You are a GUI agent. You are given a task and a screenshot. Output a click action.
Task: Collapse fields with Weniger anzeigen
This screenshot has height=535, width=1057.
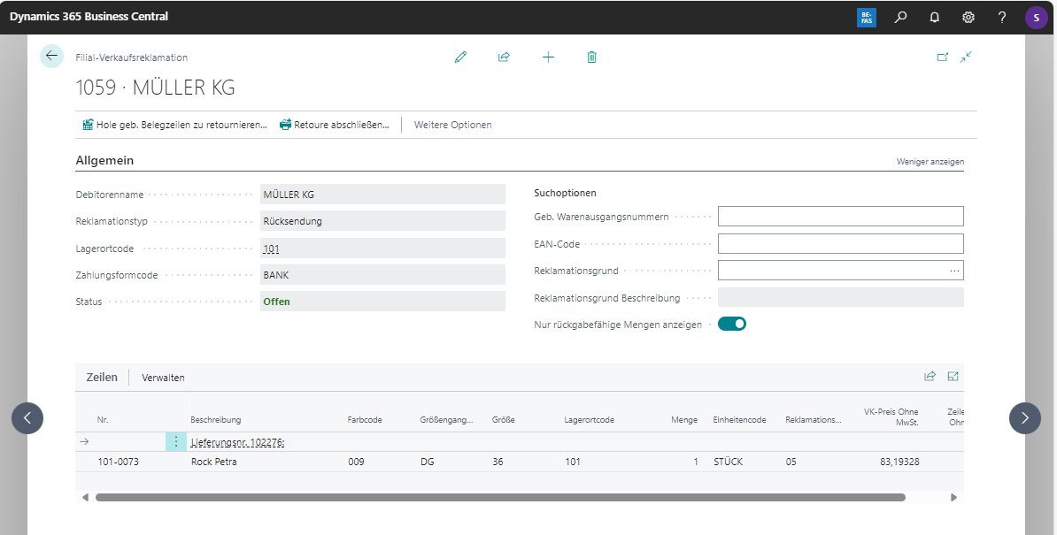(x=930, y=162)
